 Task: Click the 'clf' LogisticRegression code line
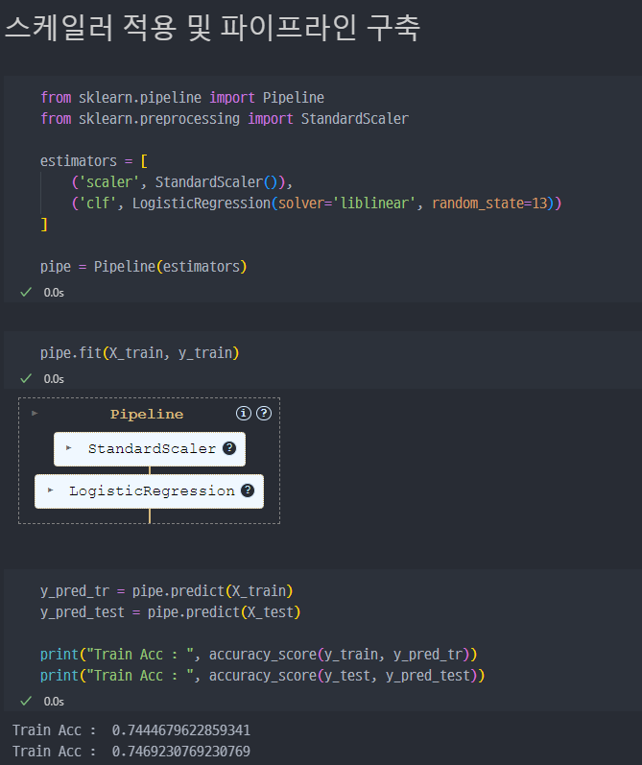317,203
